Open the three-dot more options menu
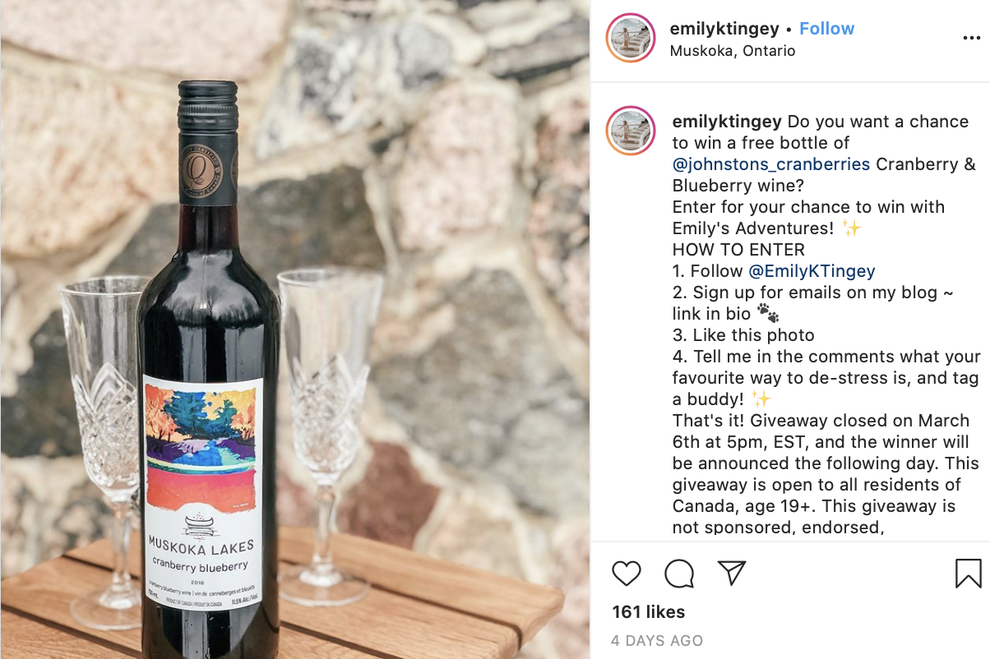The image size is (990, 659). point(971,39)
